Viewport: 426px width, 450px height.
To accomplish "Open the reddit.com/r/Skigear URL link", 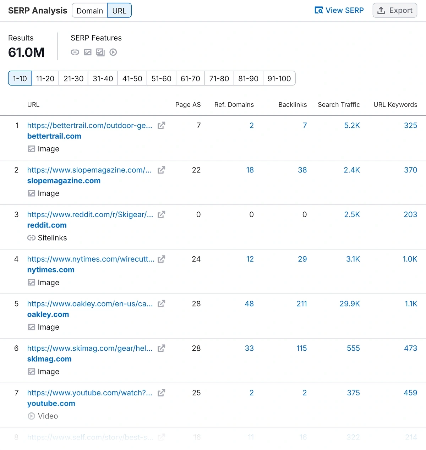I will pyautogui.click(x=90, y=214).
